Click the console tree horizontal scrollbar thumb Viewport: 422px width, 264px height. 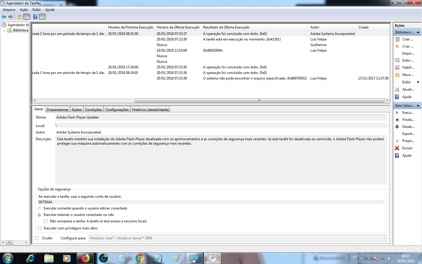9,242
